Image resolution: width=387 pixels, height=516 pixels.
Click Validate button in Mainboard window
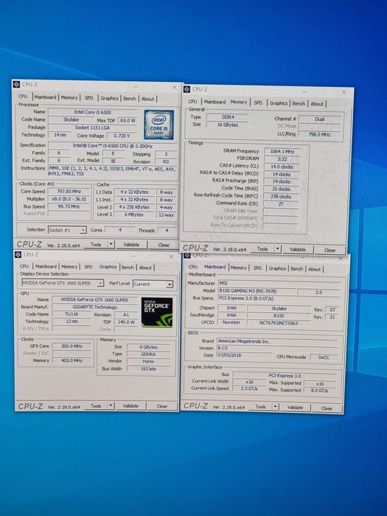click(295, 408)
